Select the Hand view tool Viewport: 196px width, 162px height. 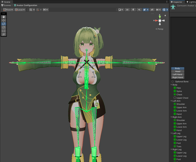coord(4,17)
